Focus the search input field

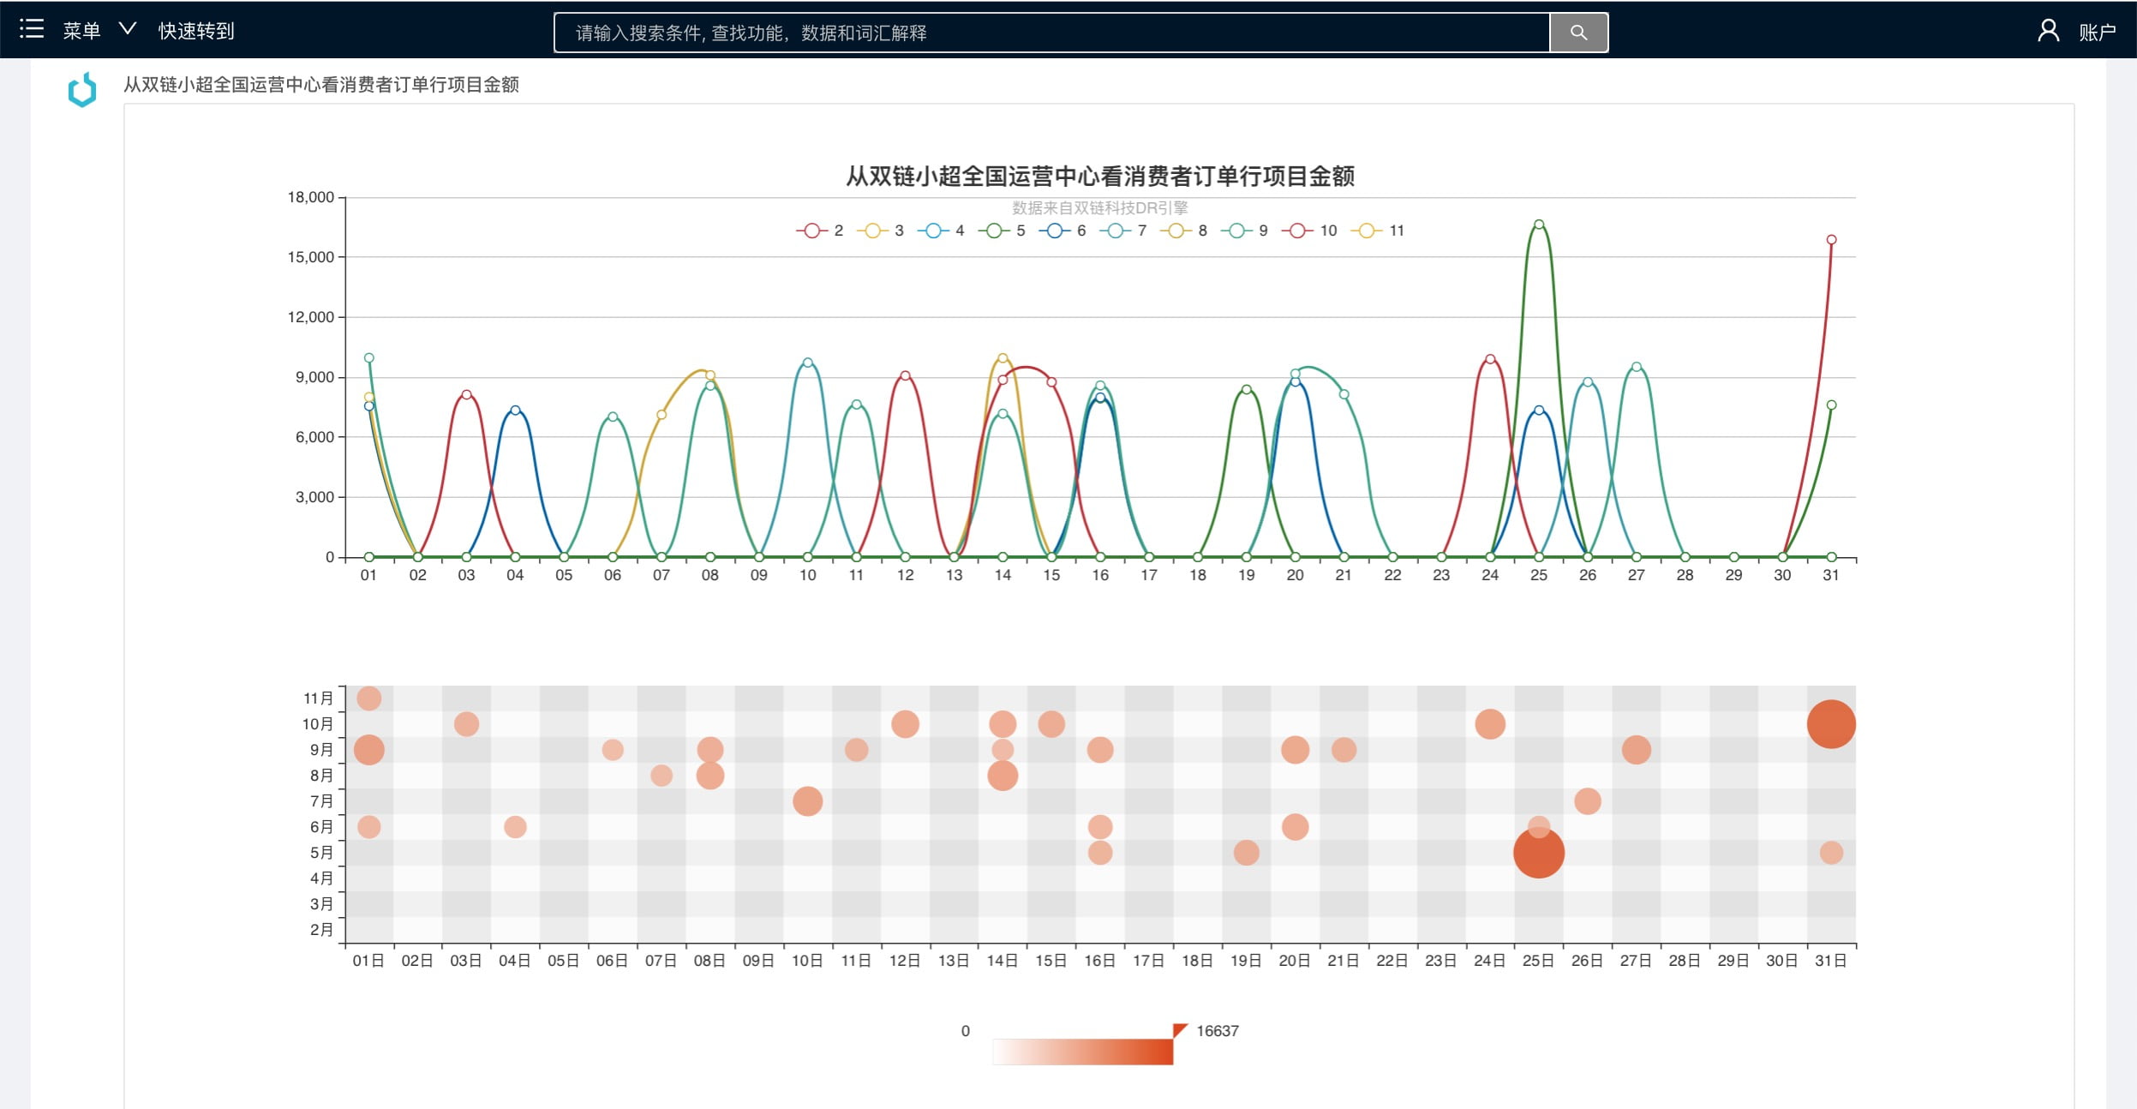pos(1052,33)
